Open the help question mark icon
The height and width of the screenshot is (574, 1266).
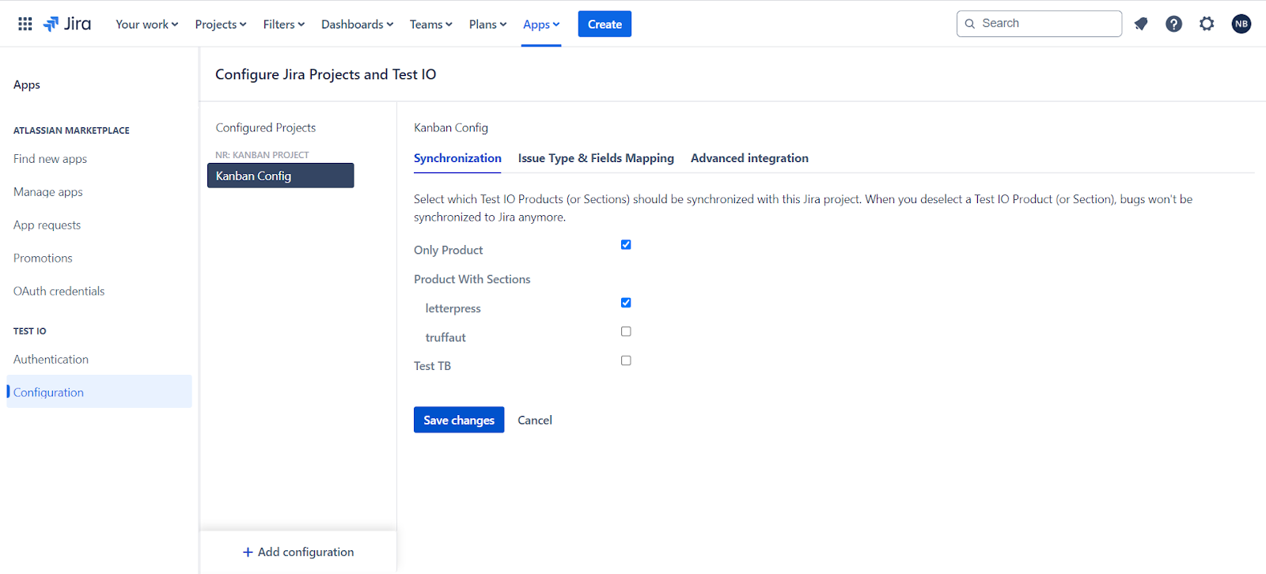(x=1174, y=24)
